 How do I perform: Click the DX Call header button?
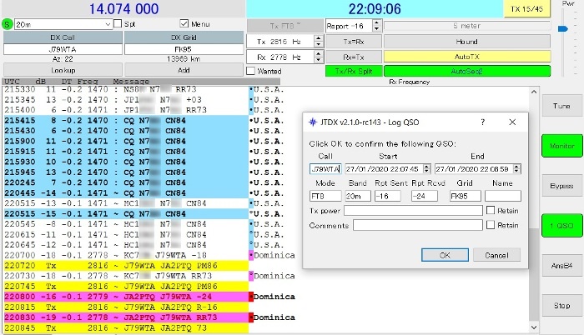coord(63,37)
